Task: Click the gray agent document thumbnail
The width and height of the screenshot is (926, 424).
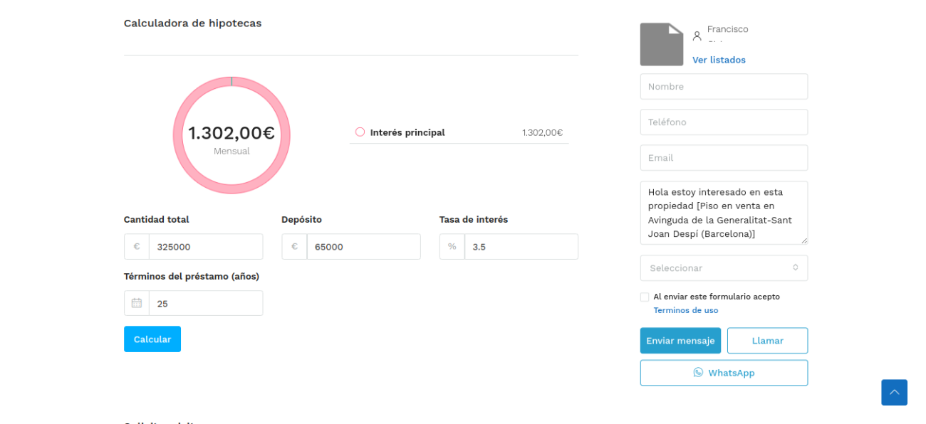Action: [661, 44]
